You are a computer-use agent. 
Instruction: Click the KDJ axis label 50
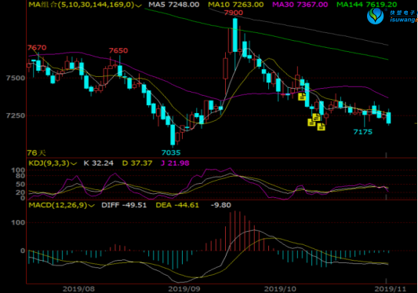20,185
